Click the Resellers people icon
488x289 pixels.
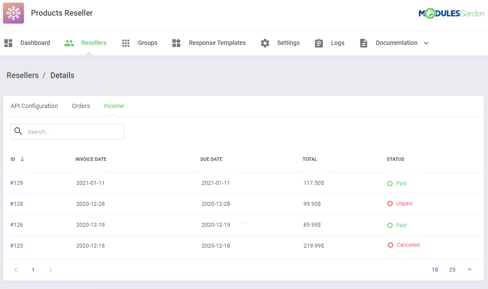tap(69, 43)
